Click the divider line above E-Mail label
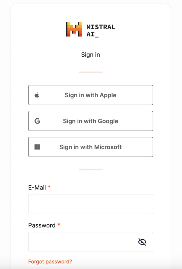This screenshot has width=182, height=269. tap(90, 169)
